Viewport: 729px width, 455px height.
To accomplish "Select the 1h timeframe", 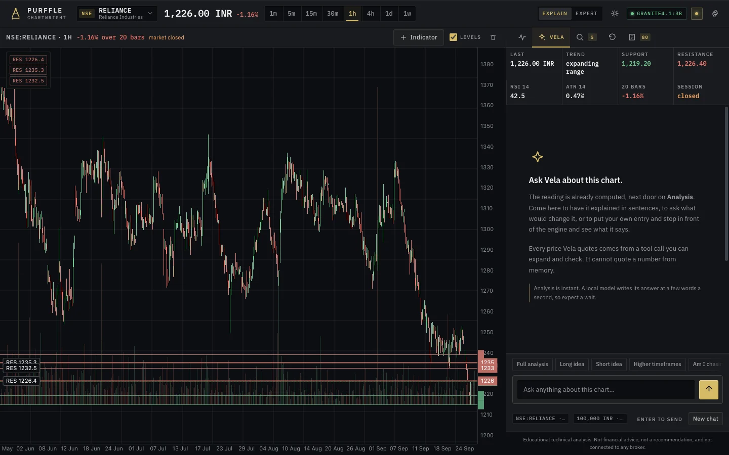I will tap(352, 14).
